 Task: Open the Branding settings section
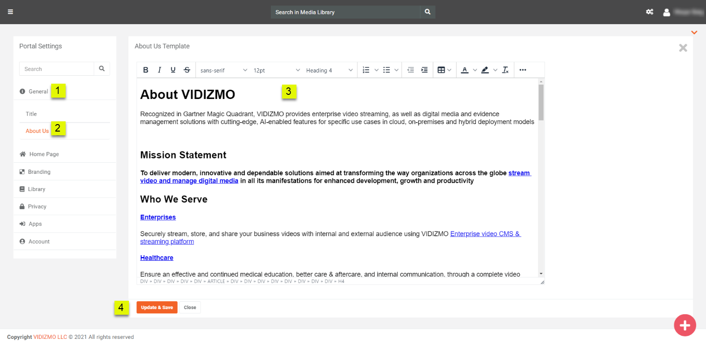(39, 172)
